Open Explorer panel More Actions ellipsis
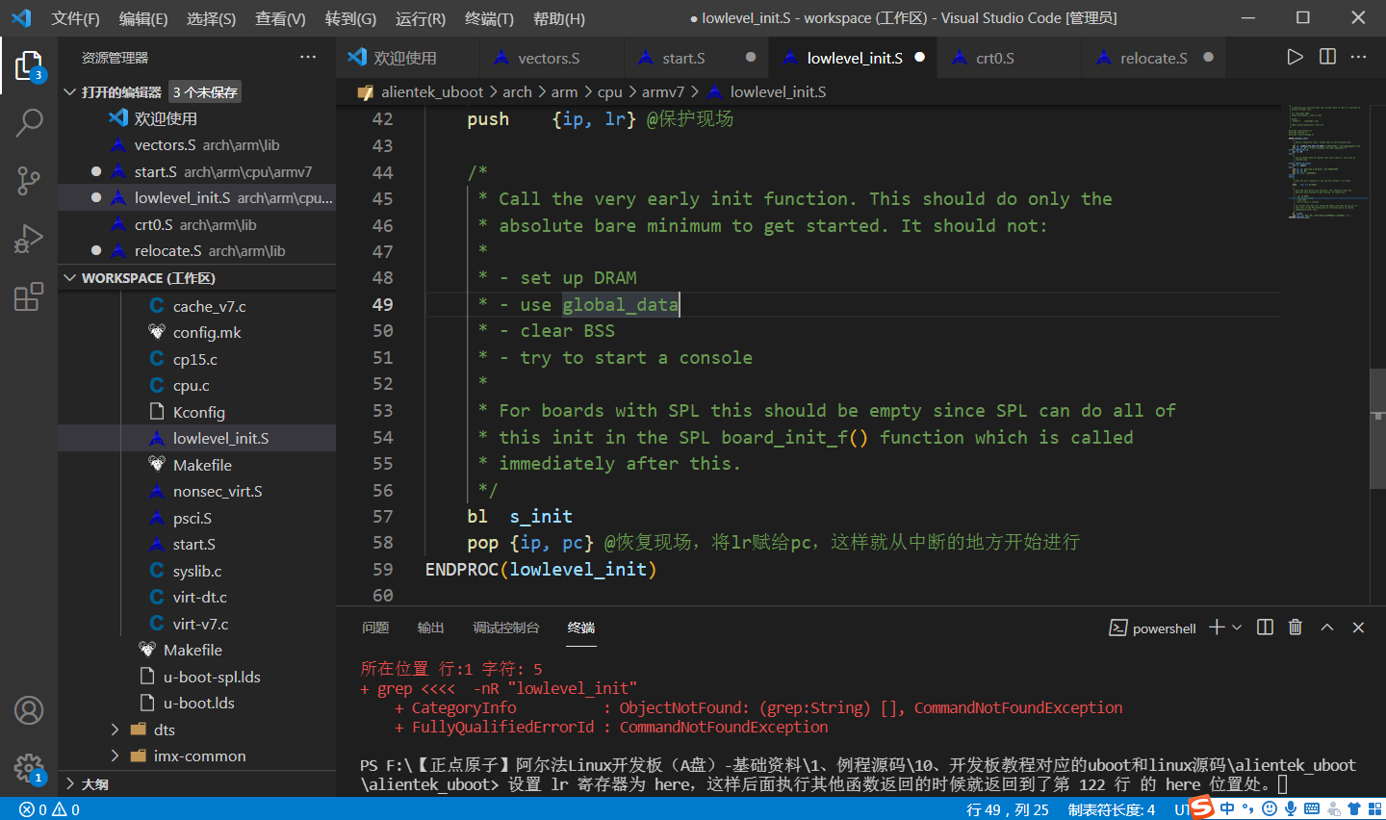Viewport: 1386px width, 820px height. click(308, 57)
